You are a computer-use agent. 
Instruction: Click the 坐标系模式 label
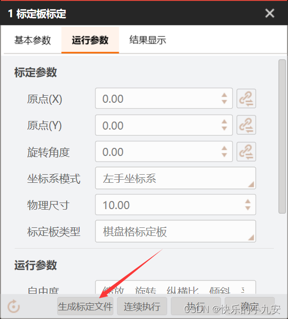tap(54, 179)
